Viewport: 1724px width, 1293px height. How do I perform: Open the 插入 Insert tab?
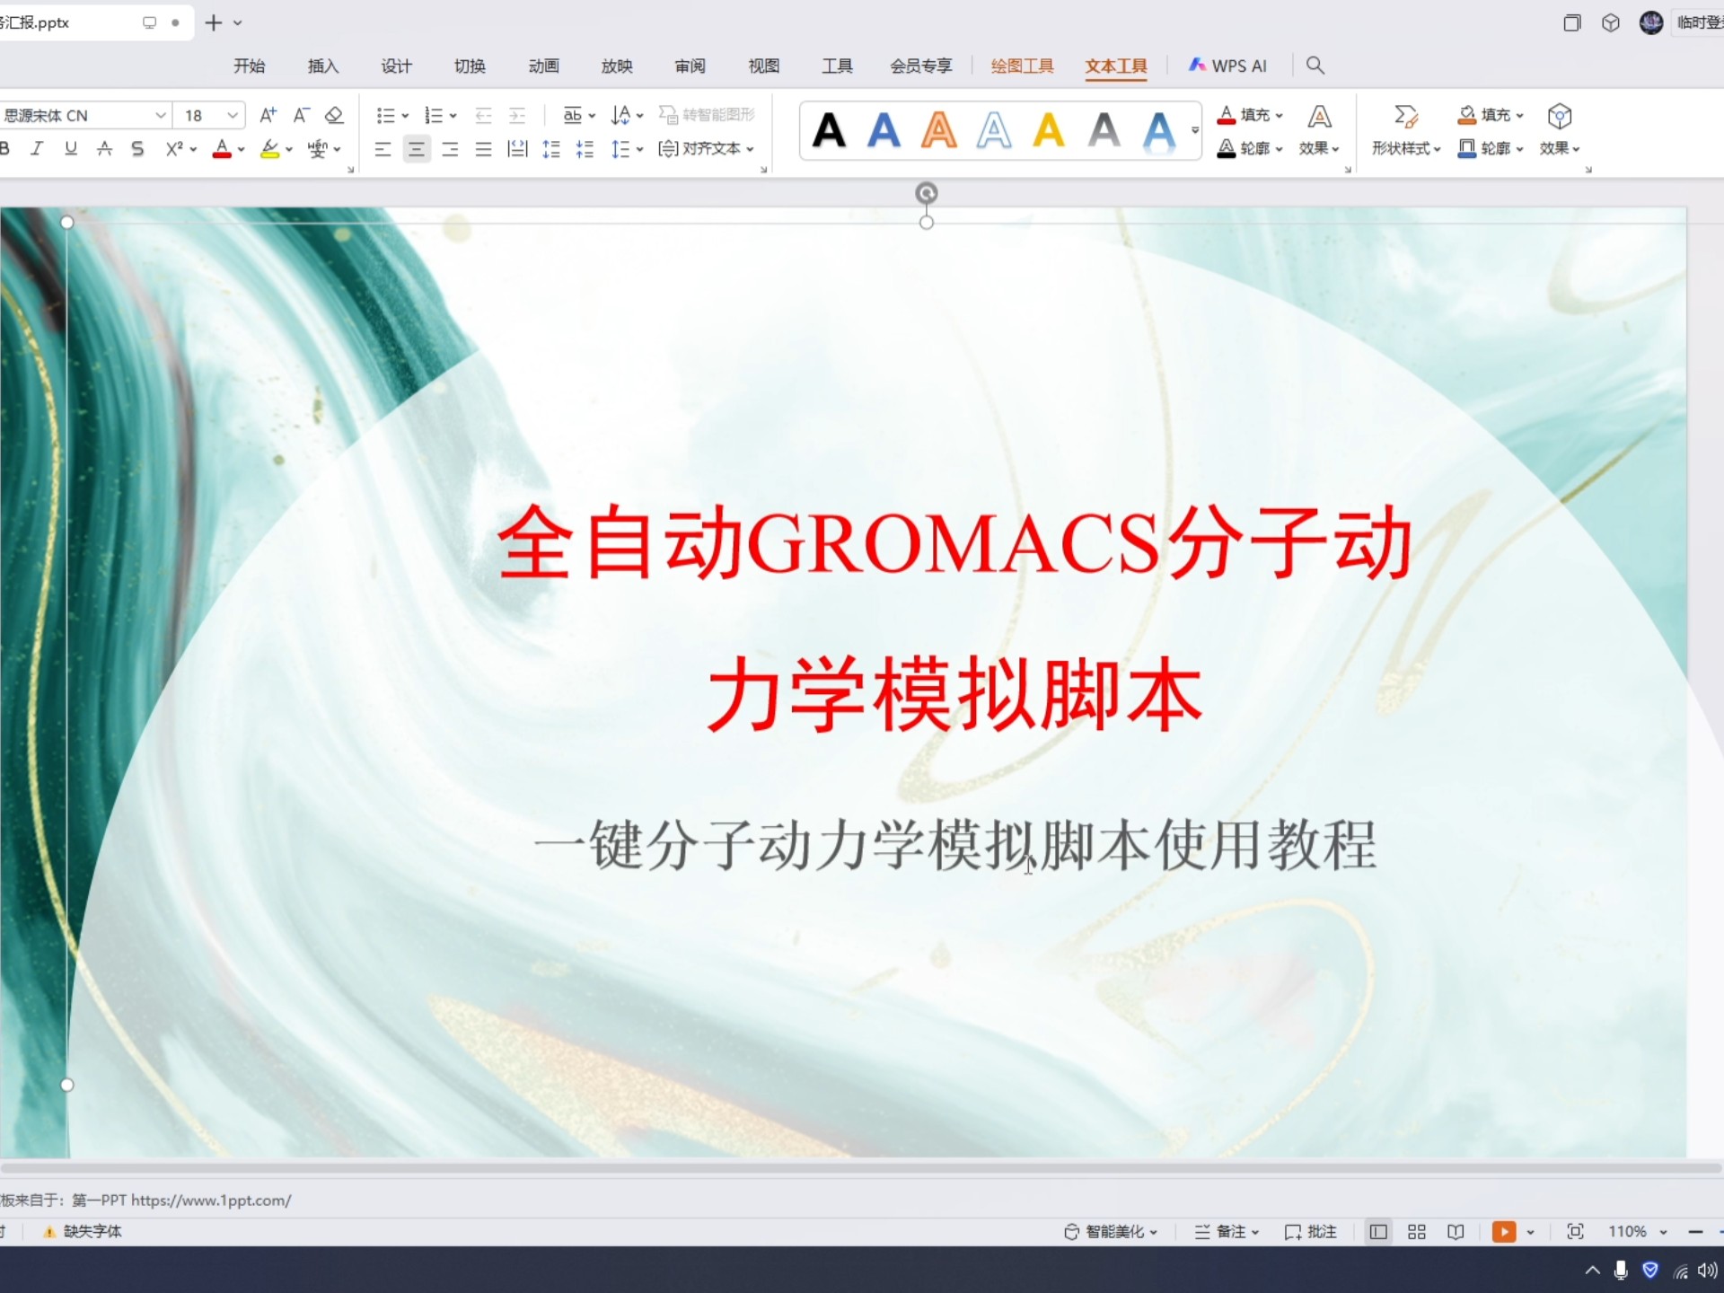coord(323,66)
